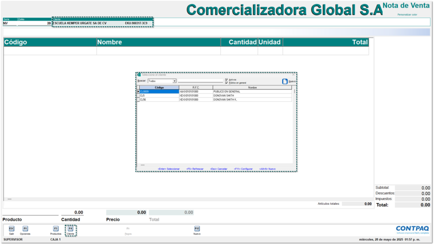
Task: Click the F3 Productos icon
Action: 56,229
